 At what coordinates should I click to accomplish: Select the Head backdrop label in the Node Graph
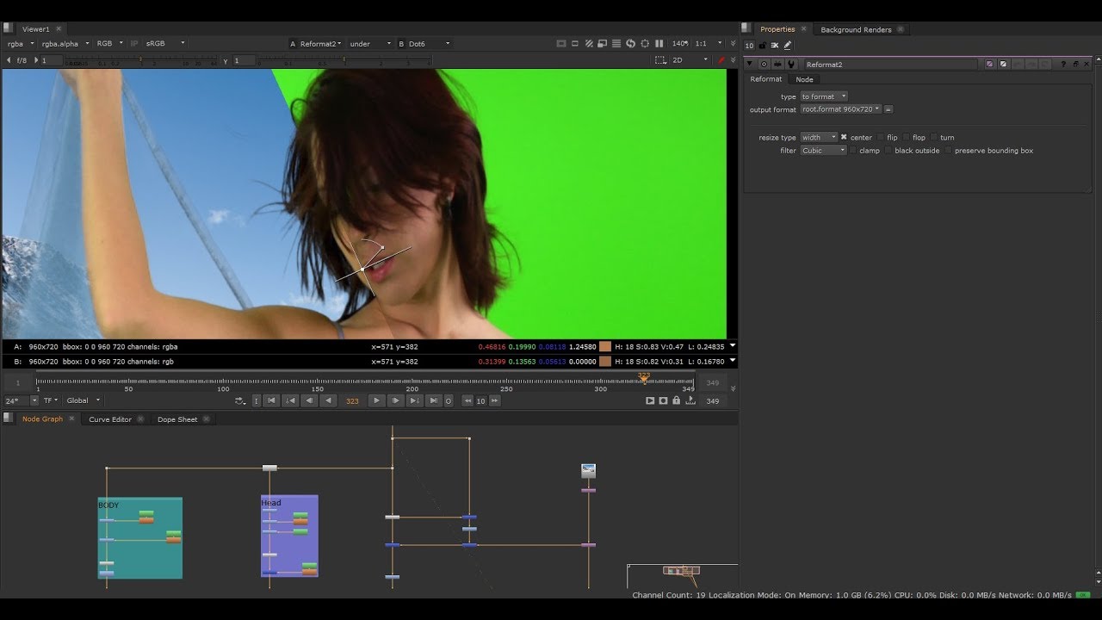pos(271,503)
